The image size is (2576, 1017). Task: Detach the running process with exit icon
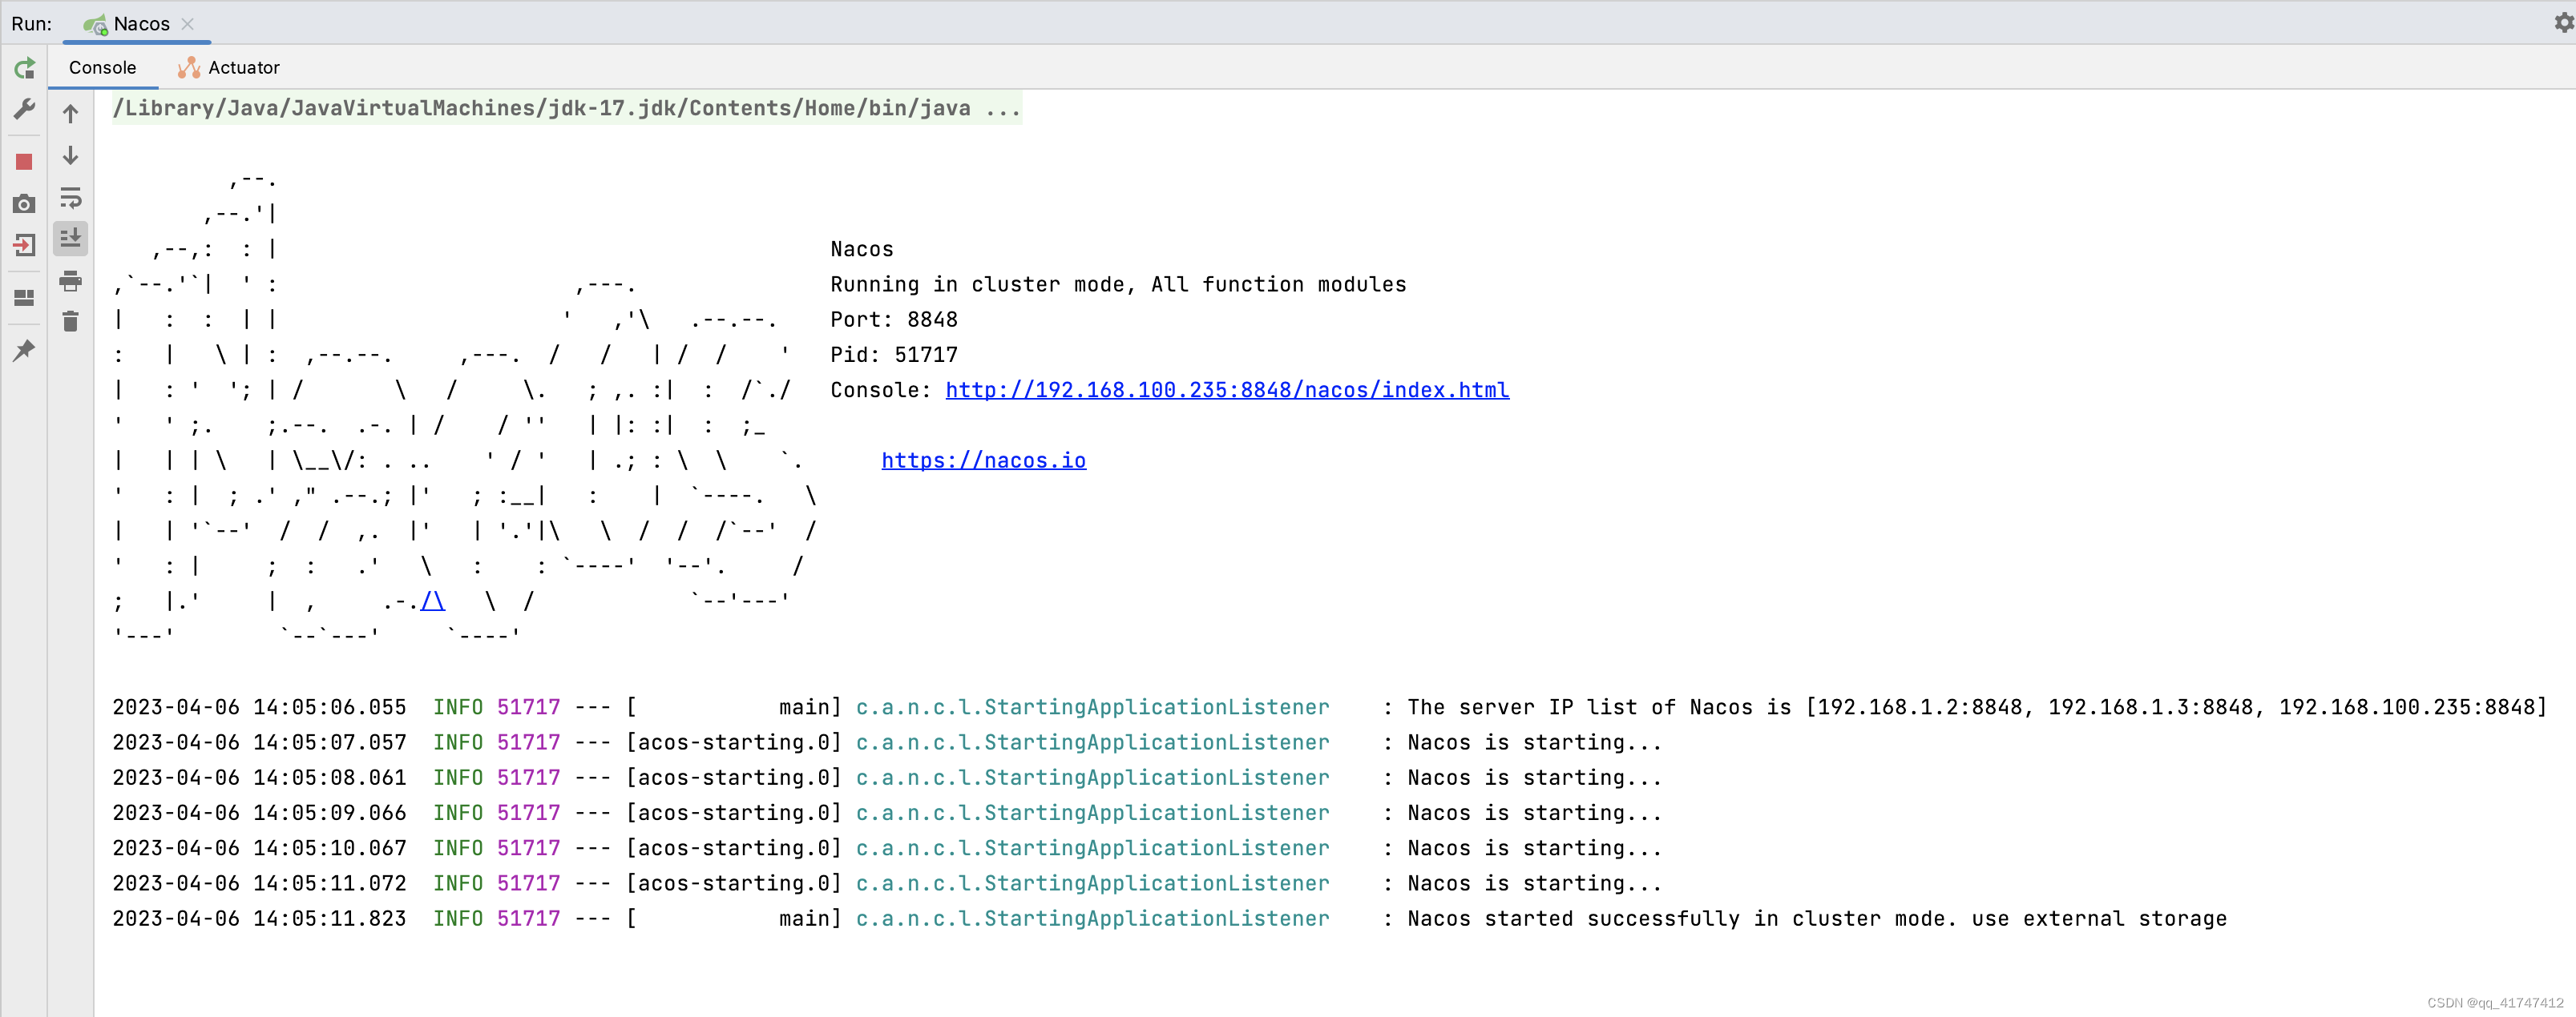[24, 247]
